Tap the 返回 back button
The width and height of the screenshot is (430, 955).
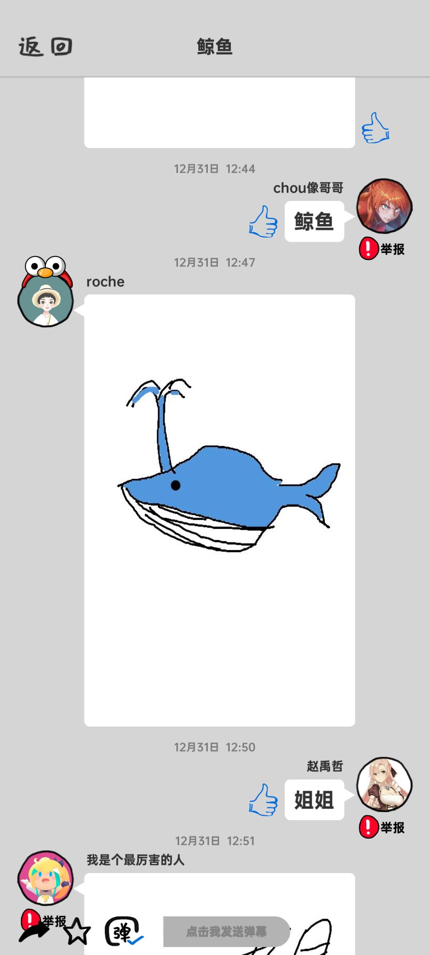click(x=45, y=47)
